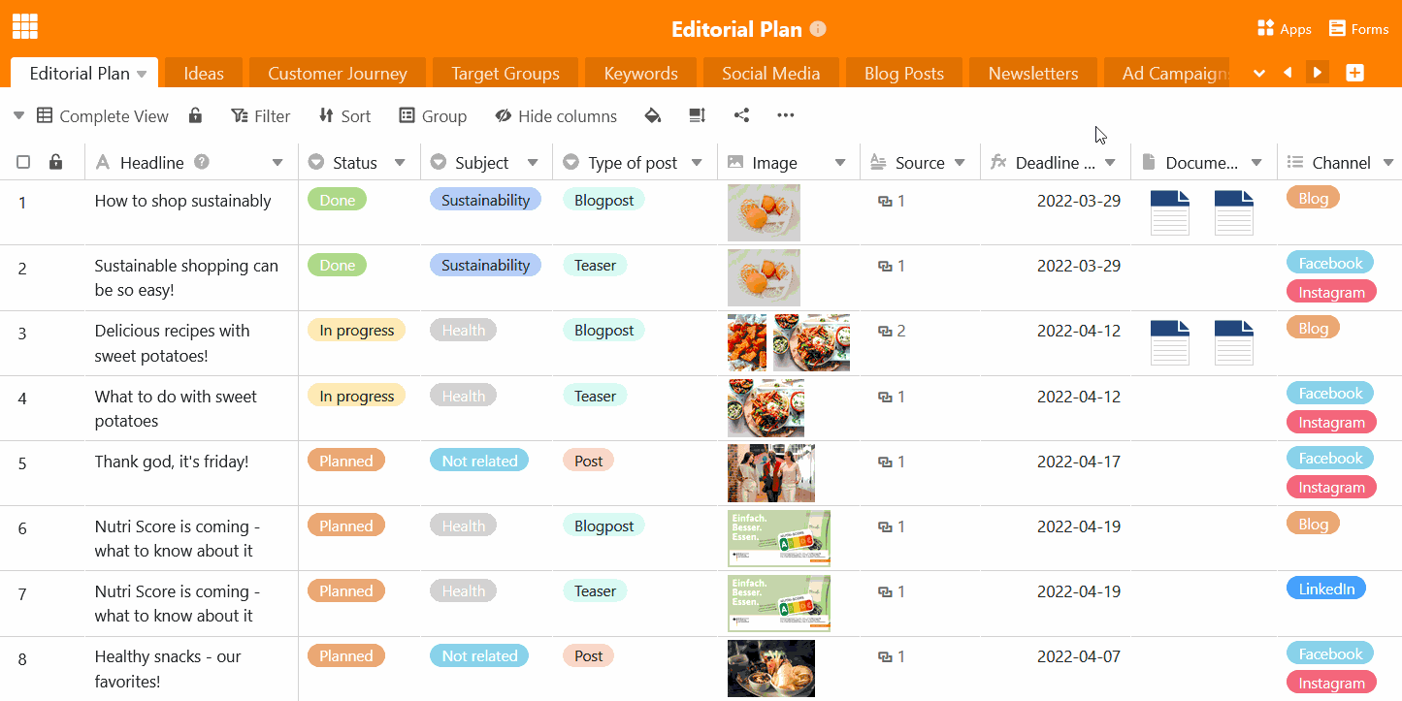Click the row height adjustment icon
Screen dimensions: 1402x701
coord(697,116)
